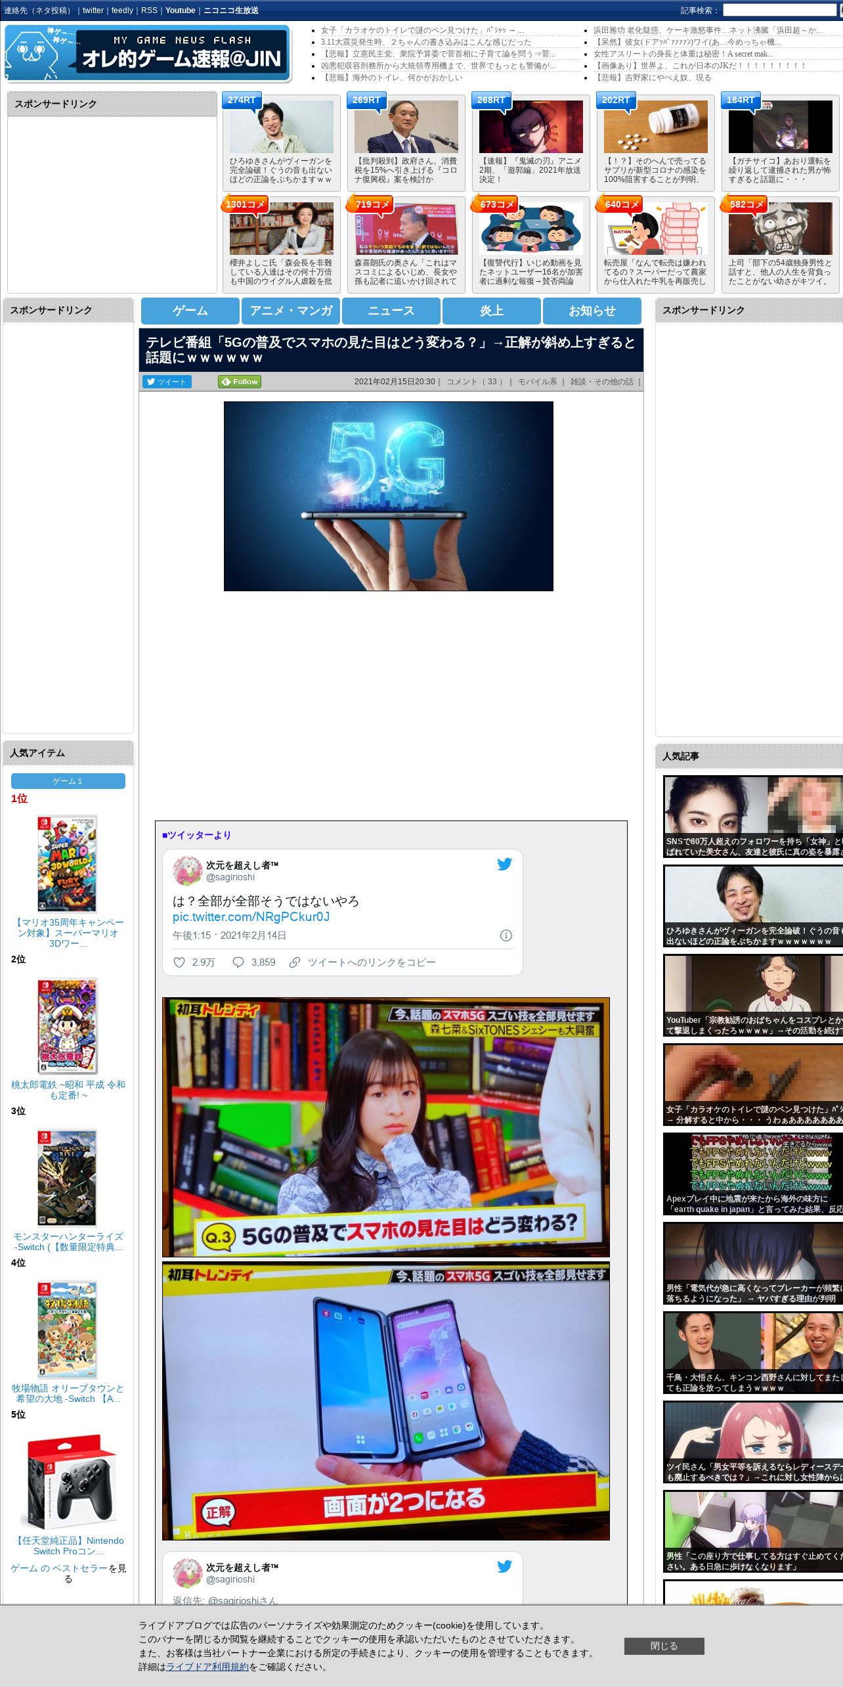
Task: Open popular article SNSで80万人 女神 thumbnail
Action: point(753,817)
